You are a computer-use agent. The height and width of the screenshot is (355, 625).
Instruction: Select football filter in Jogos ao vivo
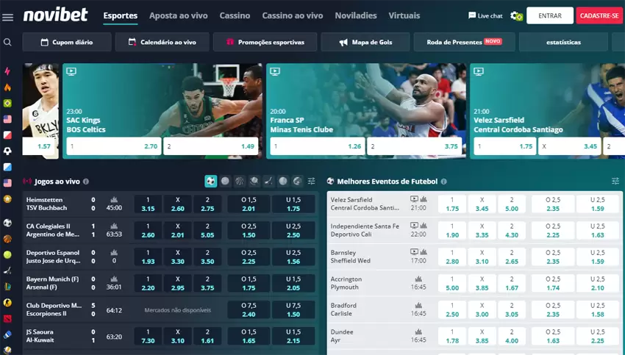pos(211,181)
